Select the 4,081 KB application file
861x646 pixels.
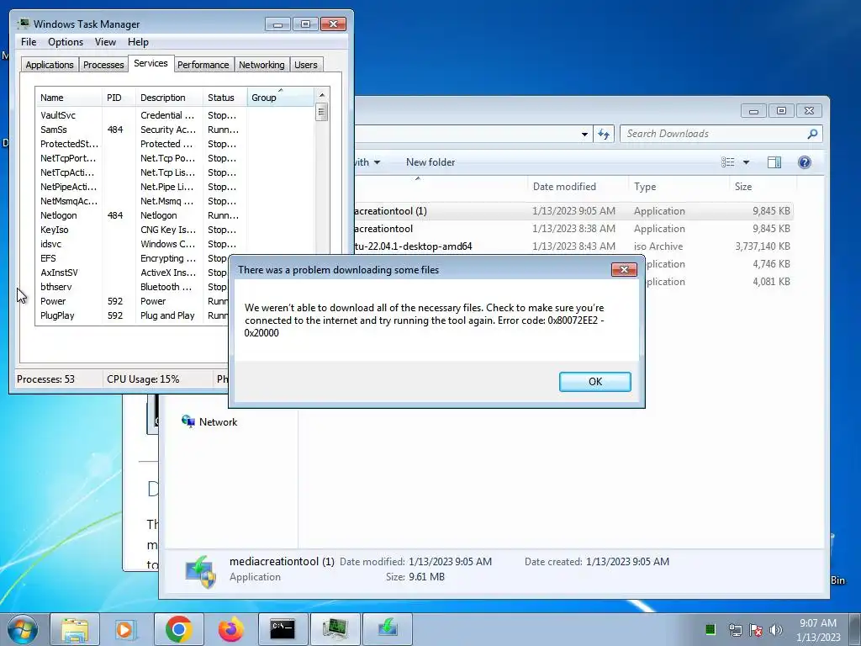click(720, 281)
